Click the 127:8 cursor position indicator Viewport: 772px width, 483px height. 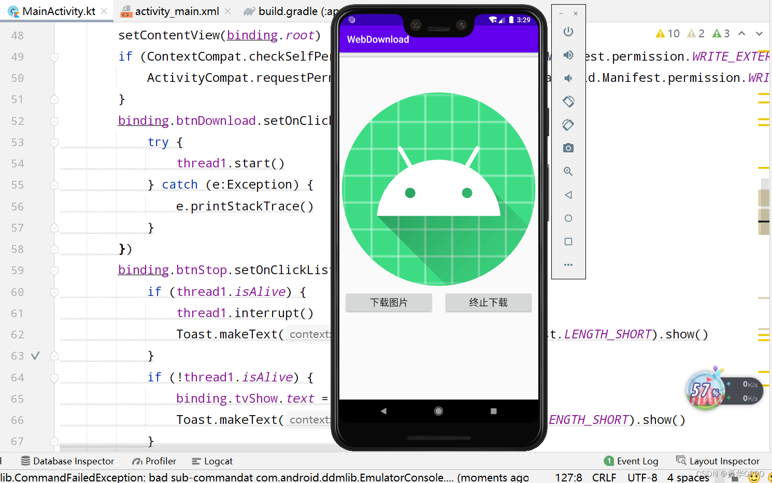coord(568,477)
